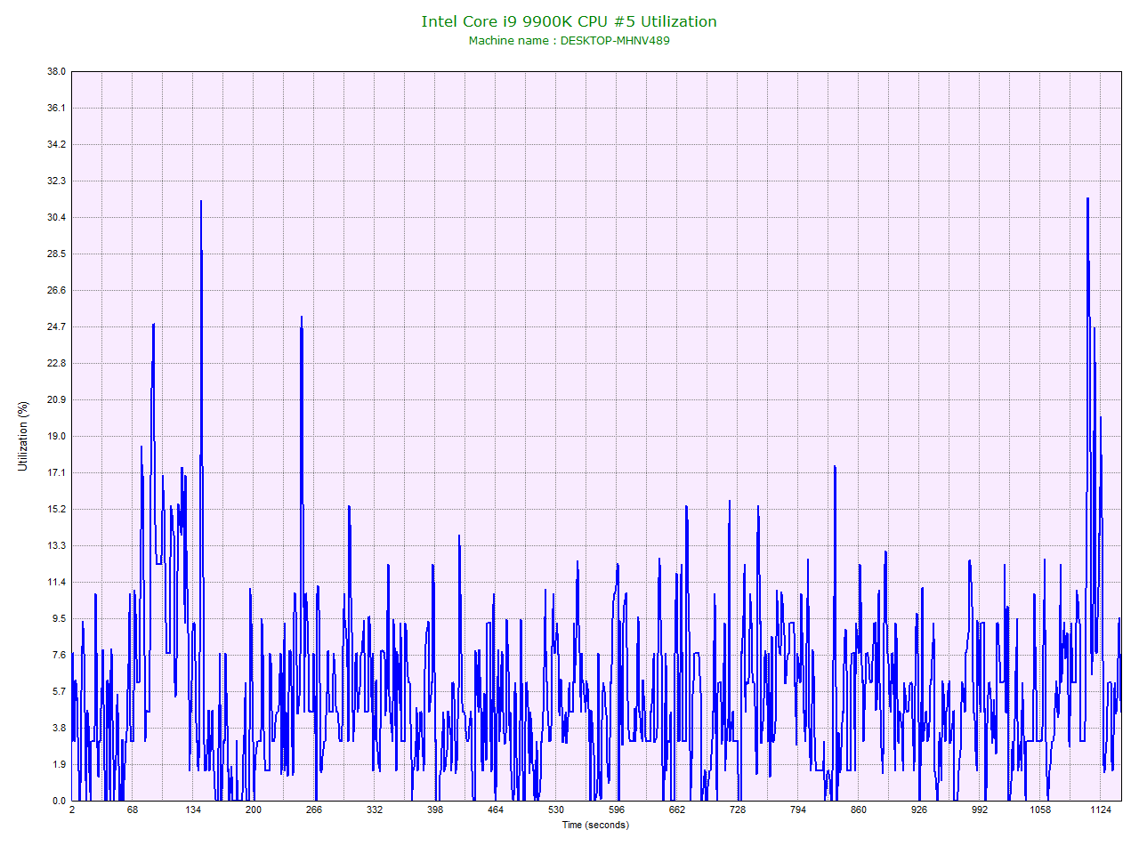This screenshot has width=1139, height=854.
Task: Pick the "32.3" y-axis tick label
Action: [x=57, y=181]
